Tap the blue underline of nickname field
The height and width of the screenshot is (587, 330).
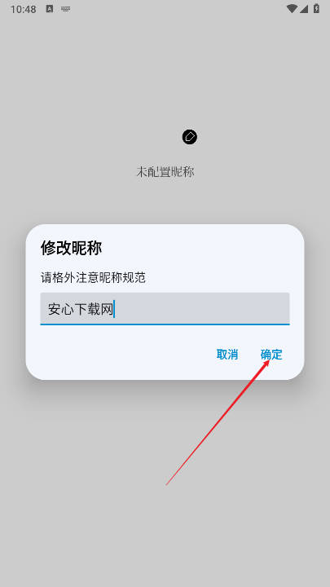point(165,324)
